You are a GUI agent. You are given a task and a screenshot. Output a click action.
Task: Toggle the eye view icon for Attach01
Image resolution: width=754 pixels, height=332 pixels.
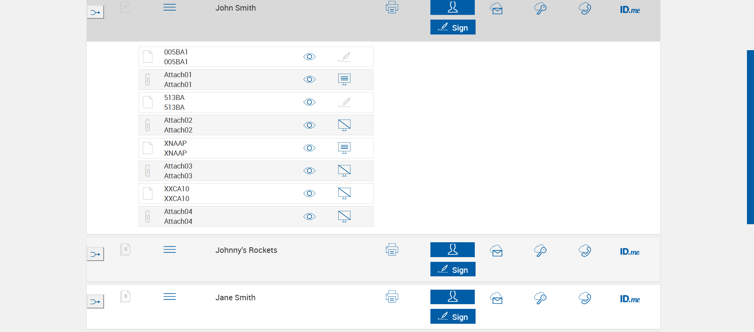click(x=309, y=80)
